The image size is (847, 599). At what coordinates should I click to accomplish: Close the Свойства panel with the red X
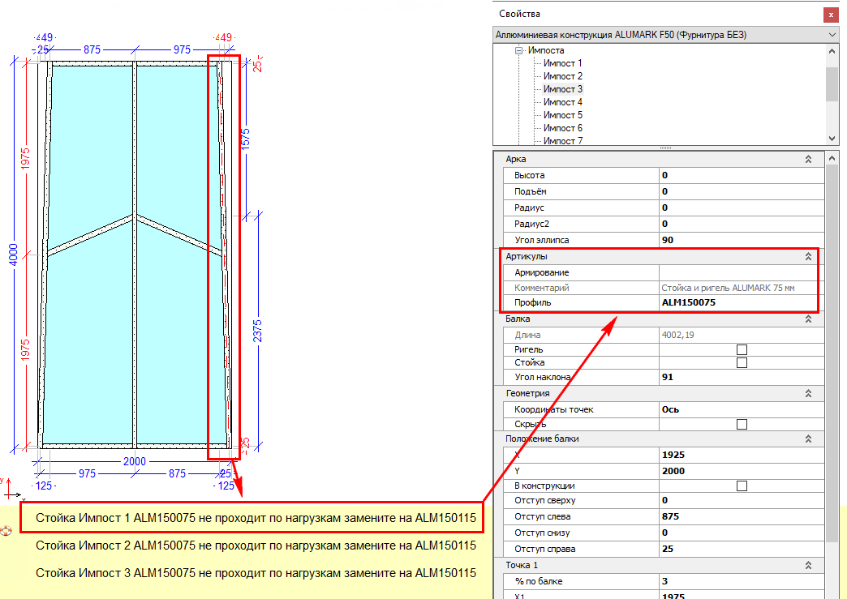pyautogui.click(x=830, y=15)
